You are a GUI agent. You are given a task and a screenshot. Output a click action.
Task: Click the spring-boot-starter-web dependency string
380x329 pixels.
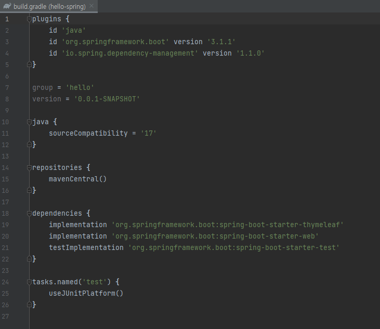coord(215,236)
